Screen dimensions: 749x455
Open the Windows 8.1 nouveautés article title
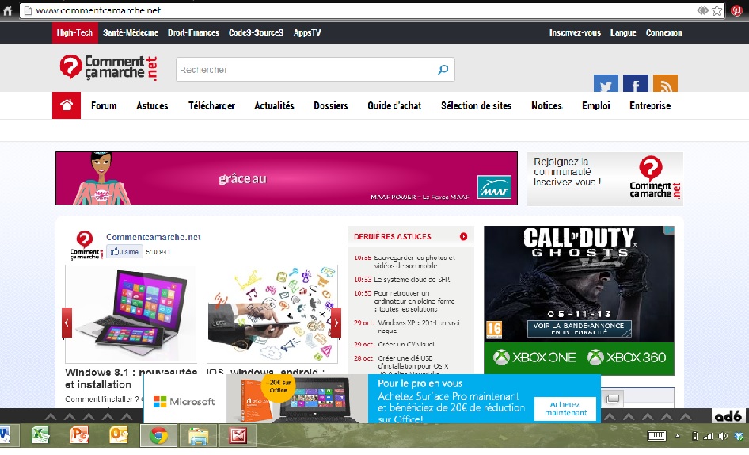tap(131, 378)
